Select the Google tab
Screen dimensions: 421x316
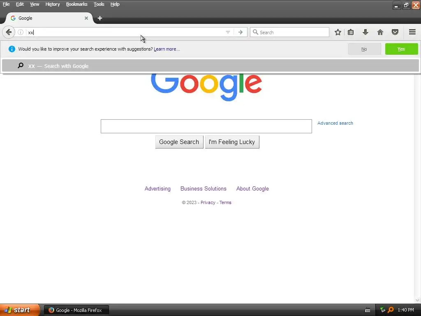tap(49, 18)
